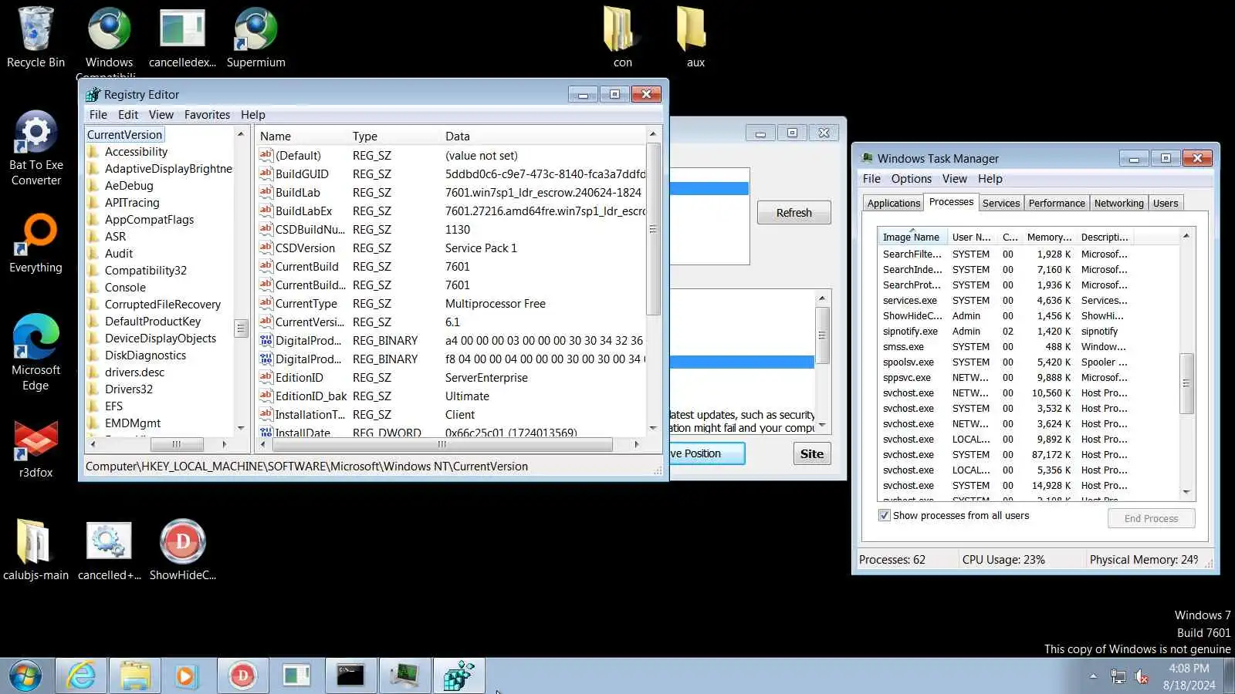1235x694 pixels.
Task: Select the BuildGUID registry value
Action: pos(302,174)
